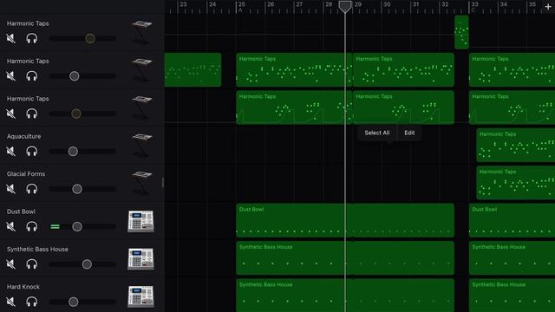Adjust the topmost Harmonic Taps volume slider

point(90,38)
